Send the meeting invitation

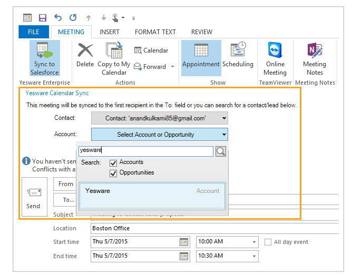(34, 197)
